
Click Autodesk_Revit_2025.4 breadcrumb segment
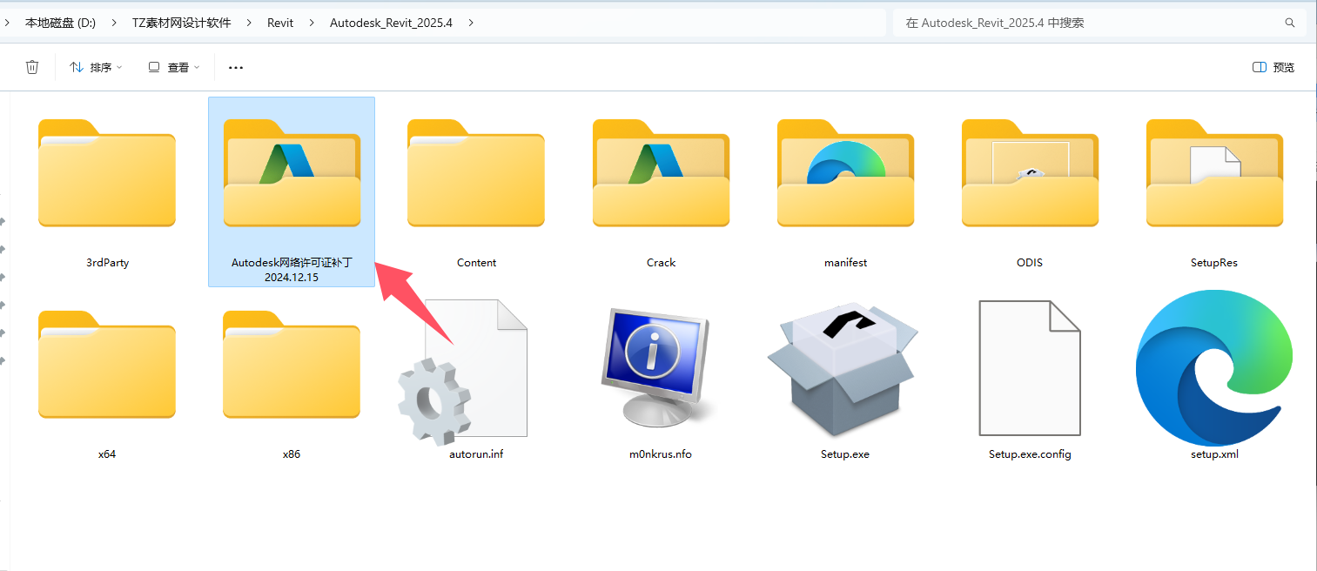391,23
